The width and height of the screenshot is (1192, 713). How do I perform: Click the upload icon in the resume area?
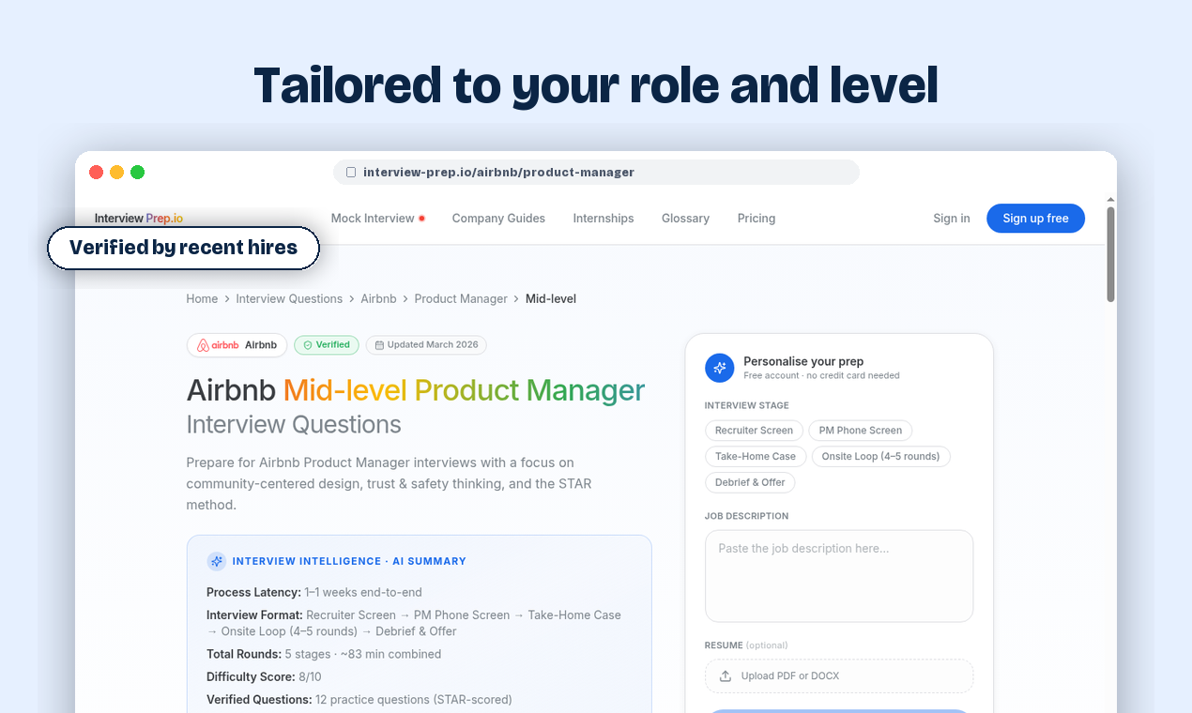[x=724, y=675]
